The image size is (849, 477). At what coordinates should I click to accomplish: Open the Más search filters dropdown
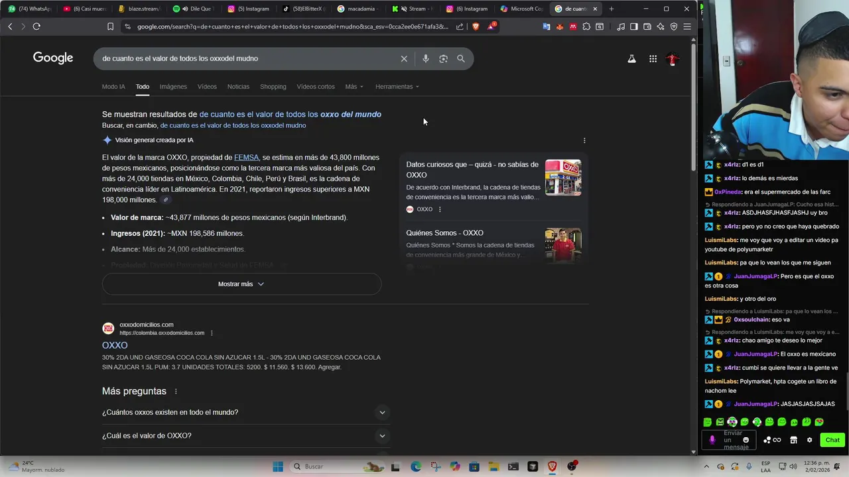tap(354, 87)
